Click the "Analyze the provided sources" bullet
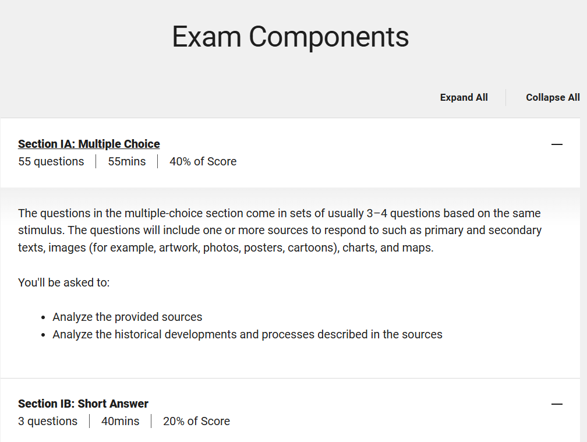Viewport: 587px width, 442px height. click(x=127, y=317)
